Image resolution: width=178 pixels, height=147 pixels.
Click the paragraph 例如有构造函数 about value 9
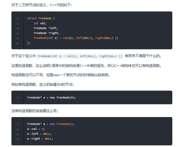coord(43,84)
